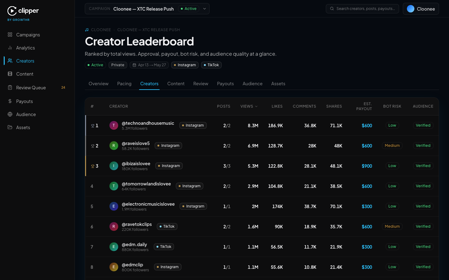This screenshot has width=449, height=280.
Task: Click the Instagram platform filter chip
Action: click(x=185, y=65)
